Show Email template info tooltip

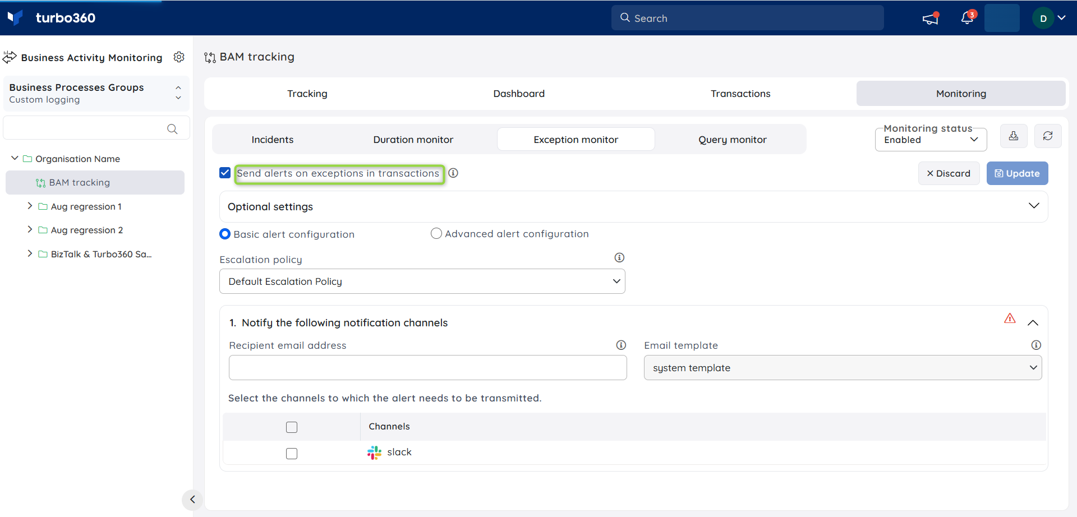pos(1036,345)
